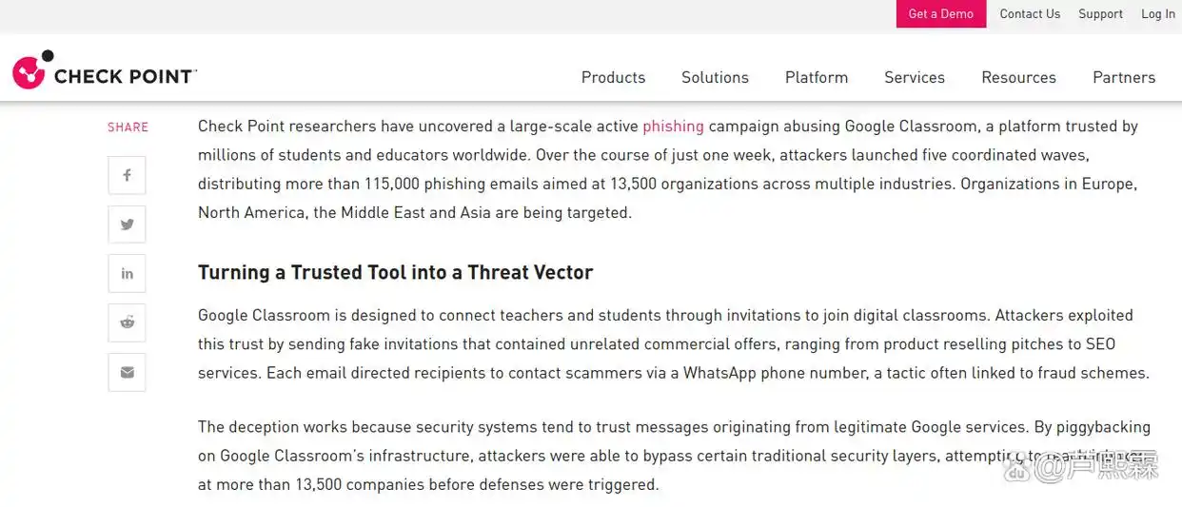Click the SHARE label above icons

[x=128, y=127]
